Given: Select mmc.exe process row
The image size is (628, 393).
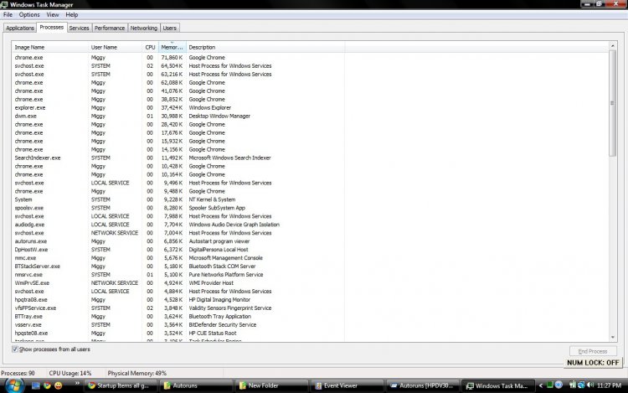Looking at the screenshot, I should click(178, 258).
